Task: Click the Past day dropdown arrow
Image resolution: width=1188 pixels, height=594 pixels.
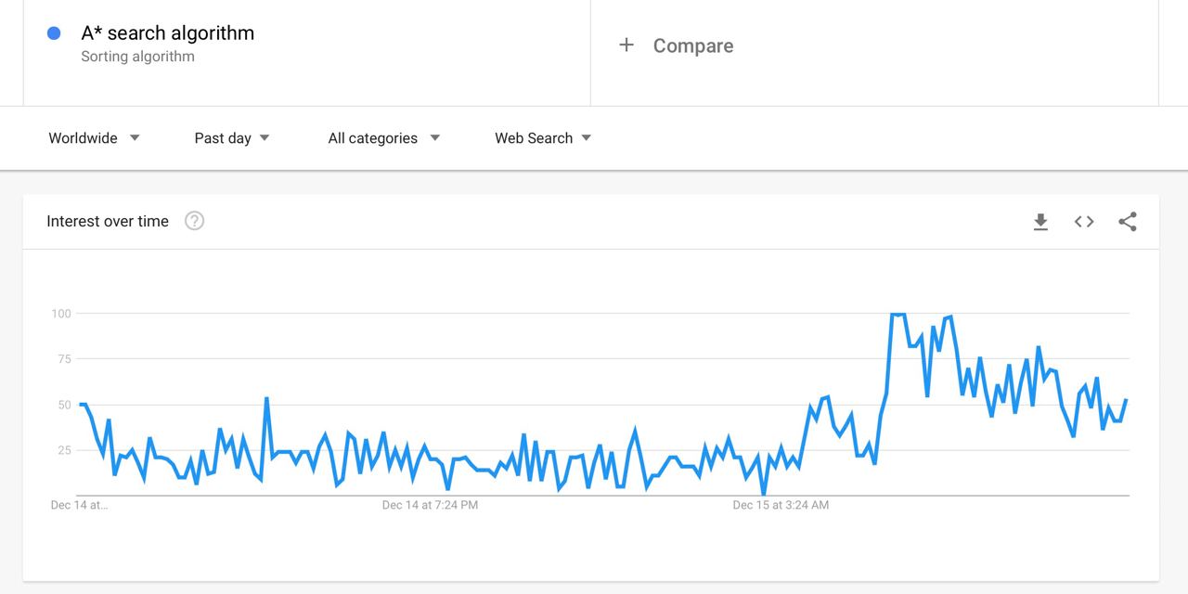Action: [x=265, y=138]
